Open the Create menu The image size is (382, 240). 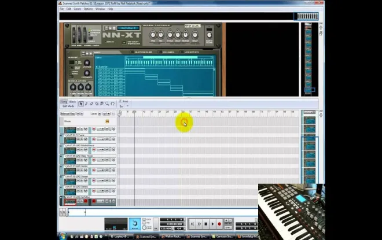click(x=77, y=9)
